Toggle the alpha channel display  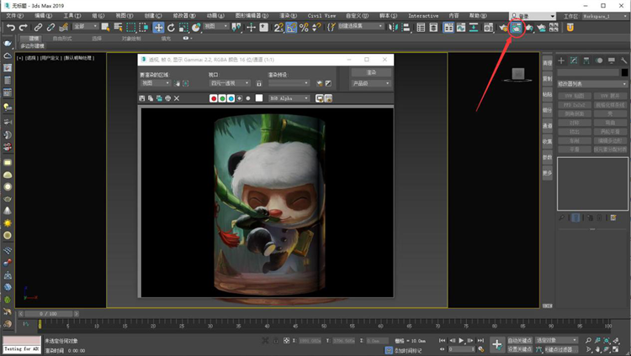[x=240, y=98]
